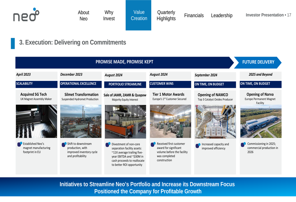Open the About Neo tab
Image resolution: width=296 pixels, height=202 pixels.
click(x=83, y=16)
